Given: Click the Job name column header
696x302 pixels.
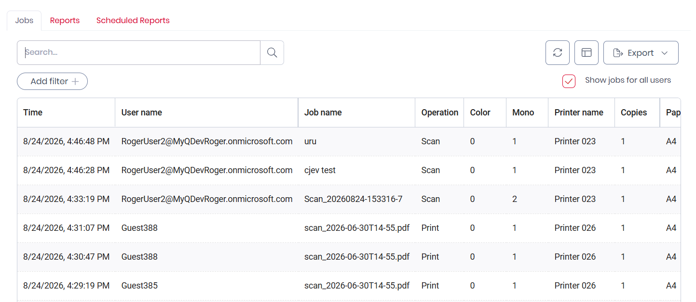Looking at the screenshot, I should coord(356,113).
